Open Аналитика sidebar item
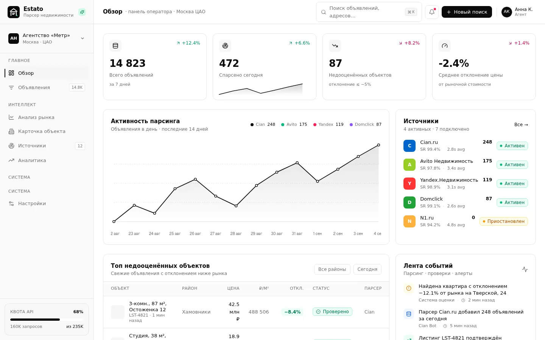 tap(47, 161)
